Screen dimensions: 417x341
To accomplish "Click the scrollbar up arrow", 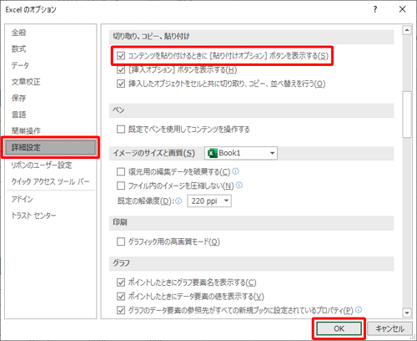I will point(407,30).
